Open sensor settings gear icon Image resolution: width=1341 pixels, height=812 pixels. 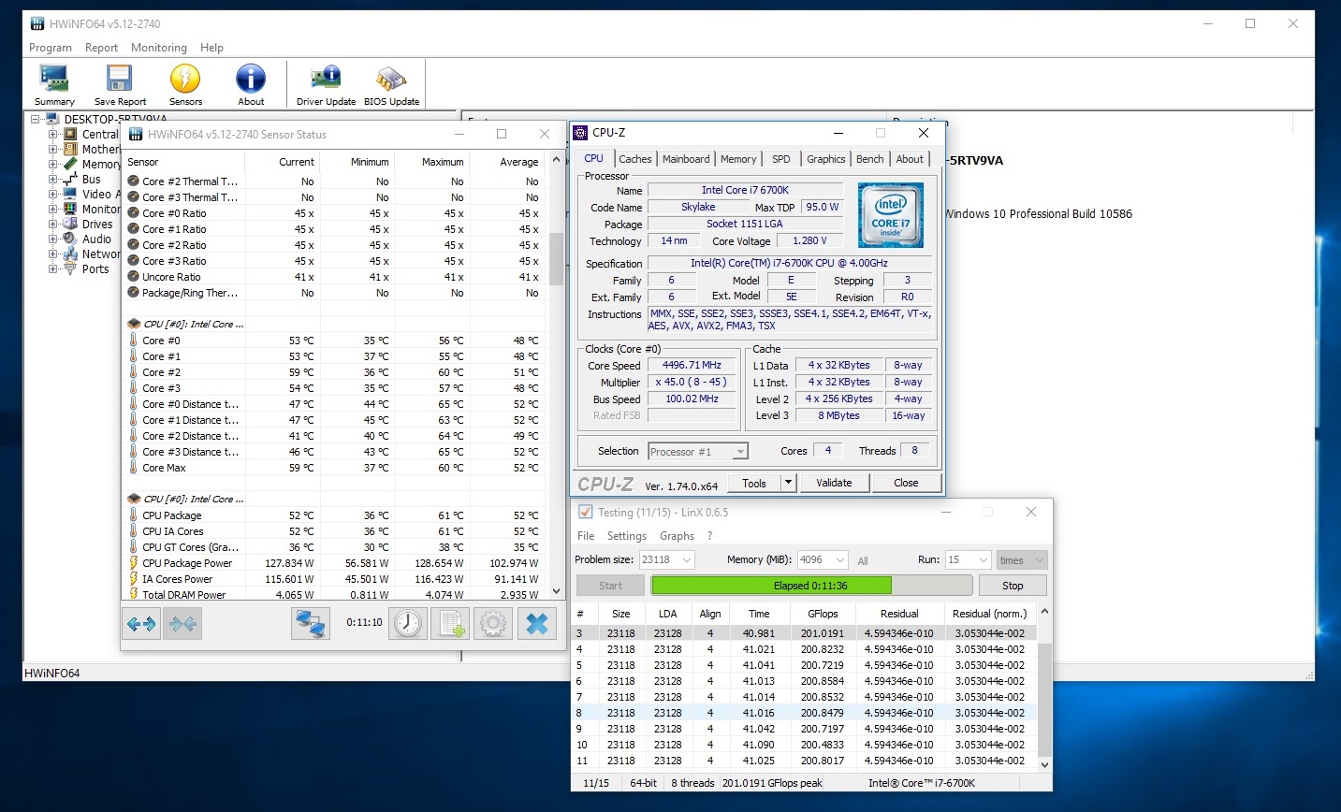pos(493,623)
